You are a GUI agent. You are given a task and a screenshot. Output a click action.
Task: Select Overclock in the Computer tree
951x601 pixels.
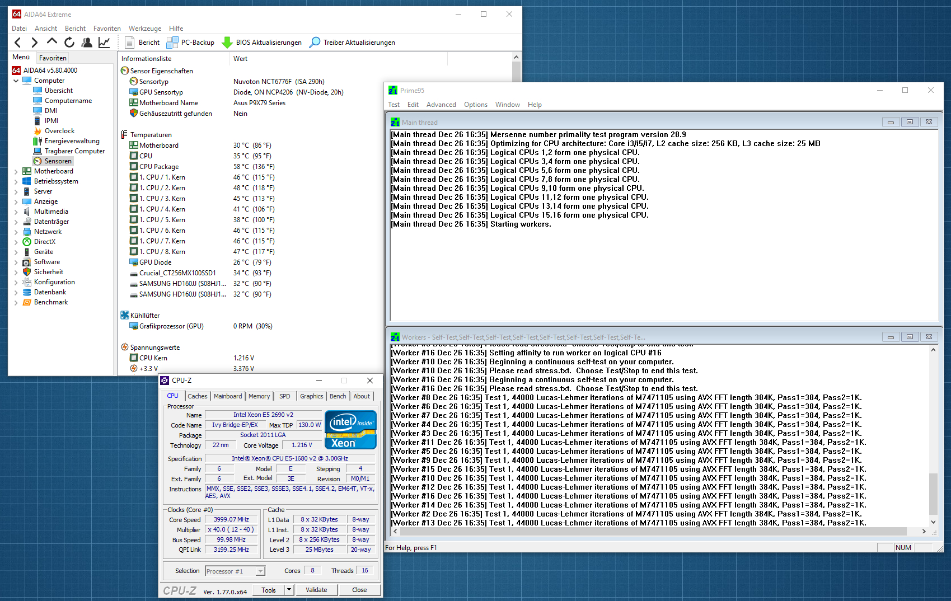click(x=59, y=131)
